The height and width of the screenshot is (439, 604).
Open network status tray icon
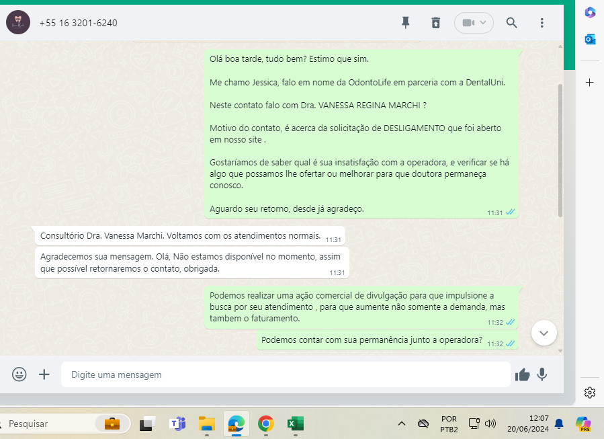pyautogui.click(x=474, y=424)
